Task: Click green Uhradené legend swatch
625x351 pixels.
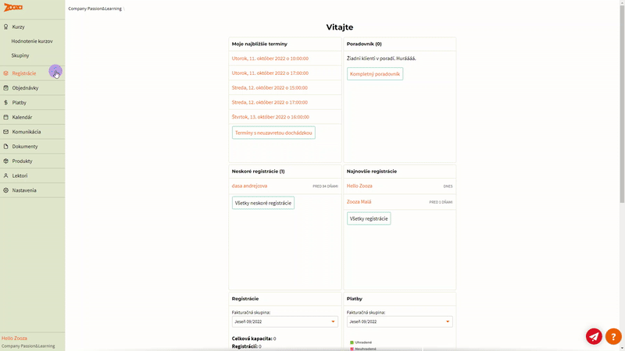Action: coord(352,342)
